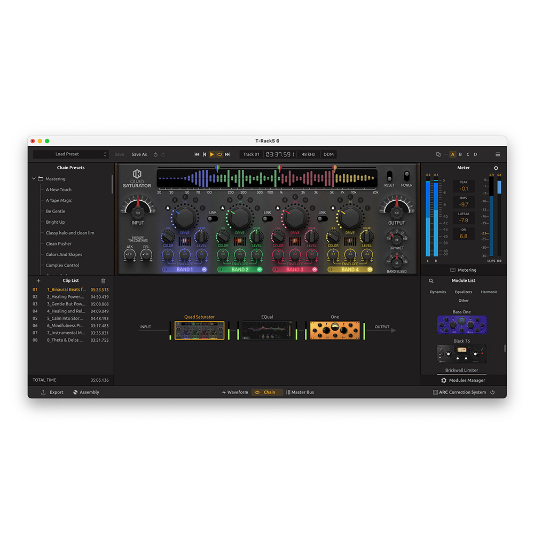Viewport: 534px width, 534px height.
Task: Skip to the next track icon
Action: (227, 154)
